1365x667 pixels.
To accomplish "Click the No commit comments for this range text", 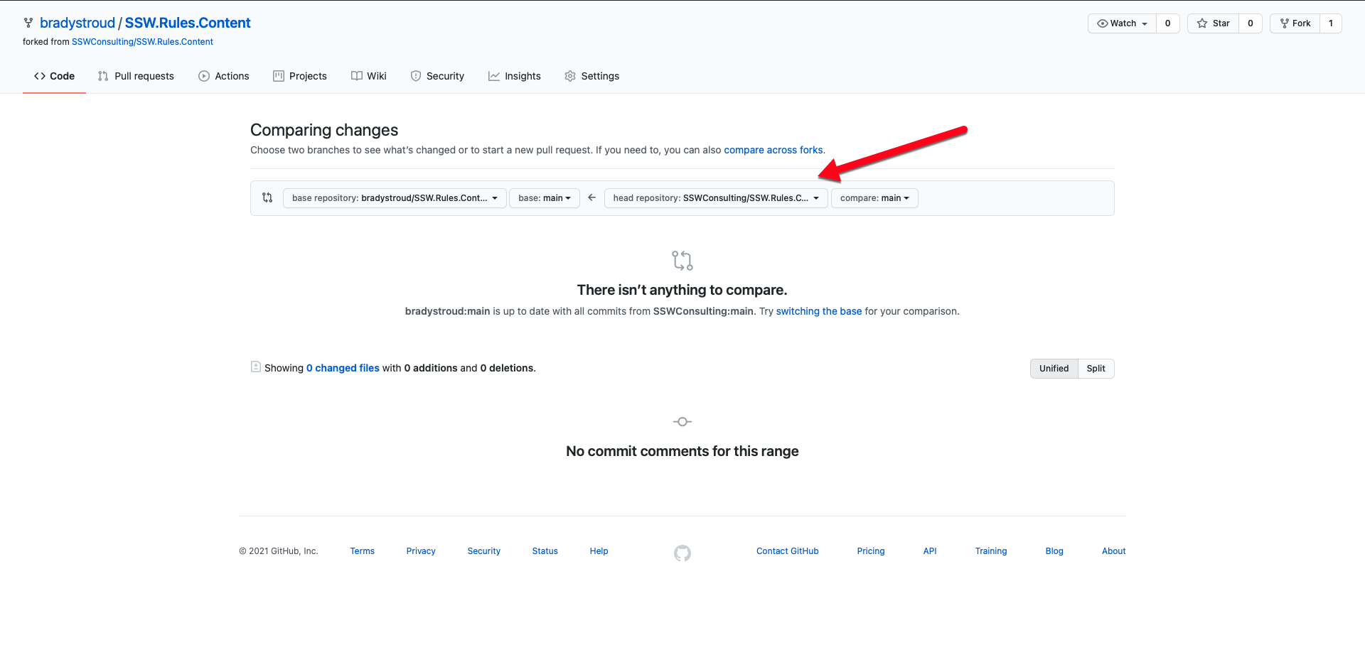I will tap(682, 451).
